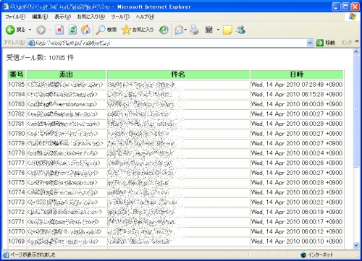Open the お気に入り(A) menu

point(91,17)
